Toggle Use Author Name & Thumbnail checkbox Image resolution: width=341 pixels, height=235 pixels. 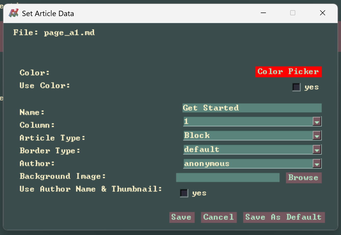(x=184, y=193)
